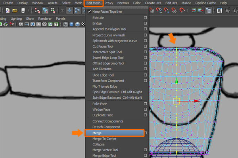Viewport: 238px width, 158px height.
Task: Click the snap to grids magnet icon
Action: coord(152,10)
